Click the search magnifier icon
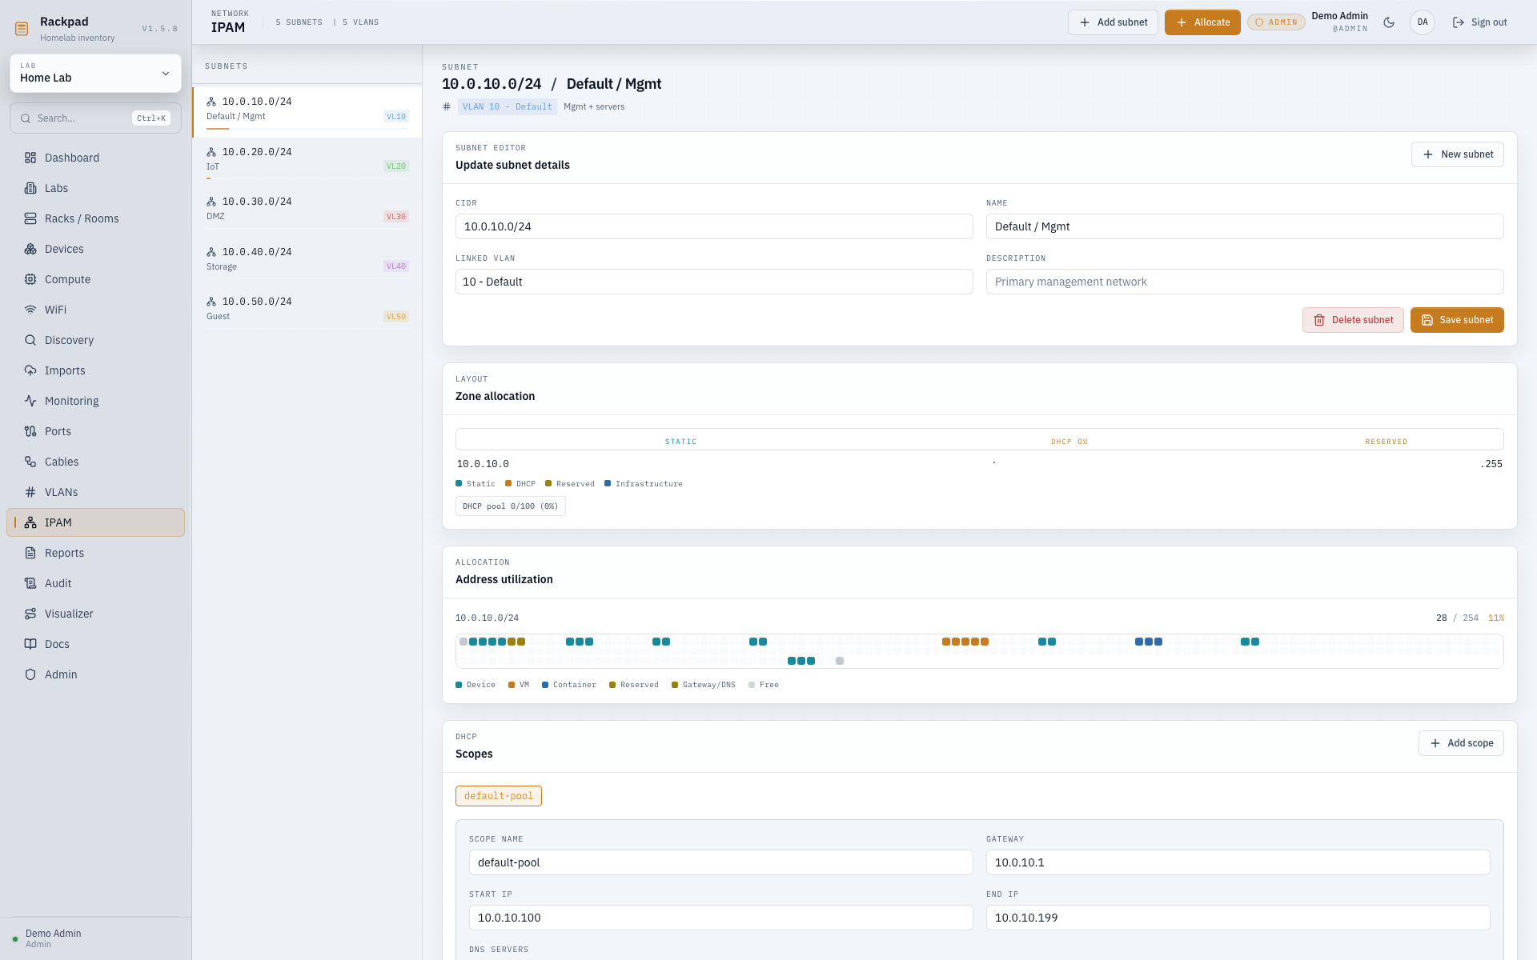Screen dimensions: 1537x960 click(x=26, y=118)
